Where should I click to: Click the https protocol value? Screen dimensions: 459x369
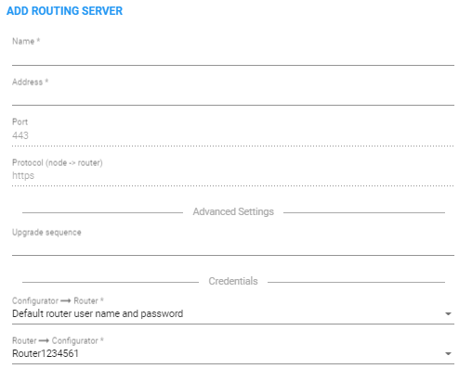point(23,175)
